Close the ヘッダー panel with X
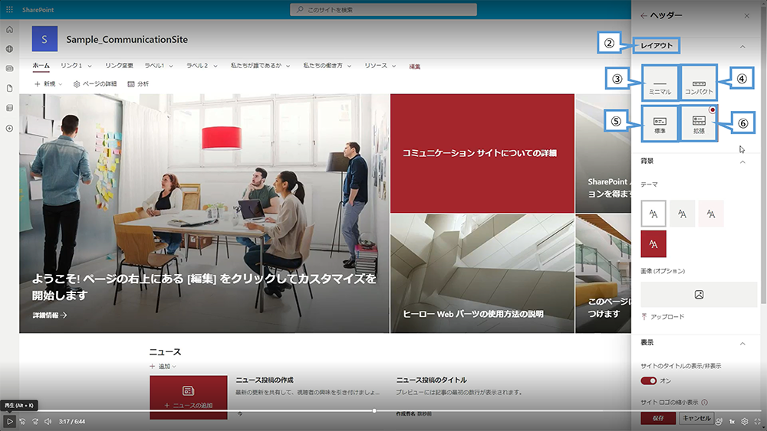Screen dimensions: 767x431 pos(747,15)
